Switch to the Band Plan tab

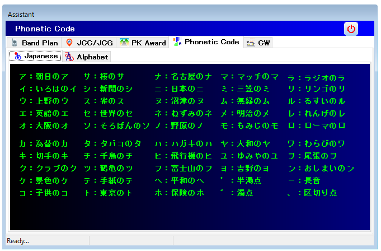[x=34, y=43]
